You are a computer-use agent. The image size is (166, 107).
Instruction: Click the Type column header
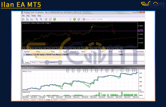click(x=65, y=52)
